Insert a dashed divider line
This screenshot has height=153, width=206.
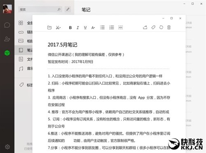(120, 28)
